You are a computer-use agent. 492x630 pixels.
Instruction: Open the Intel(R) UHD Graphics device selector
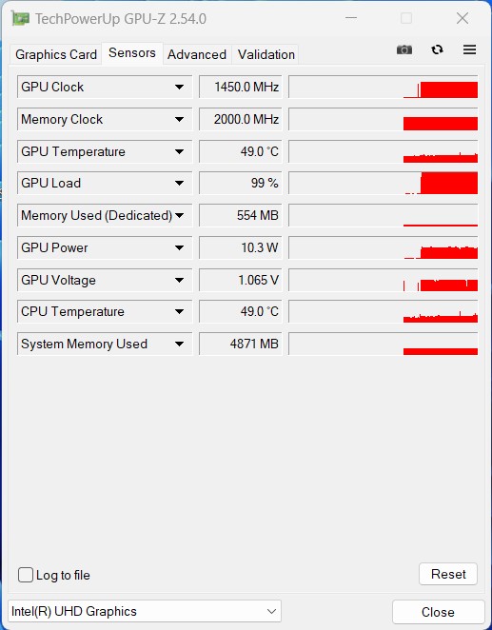click(x=145, y=611)
